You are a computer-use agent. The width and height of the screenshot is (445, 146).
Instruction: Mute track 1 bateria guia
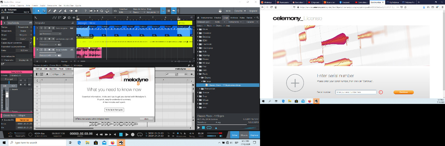pyautogui.click(x=41, y=28)
